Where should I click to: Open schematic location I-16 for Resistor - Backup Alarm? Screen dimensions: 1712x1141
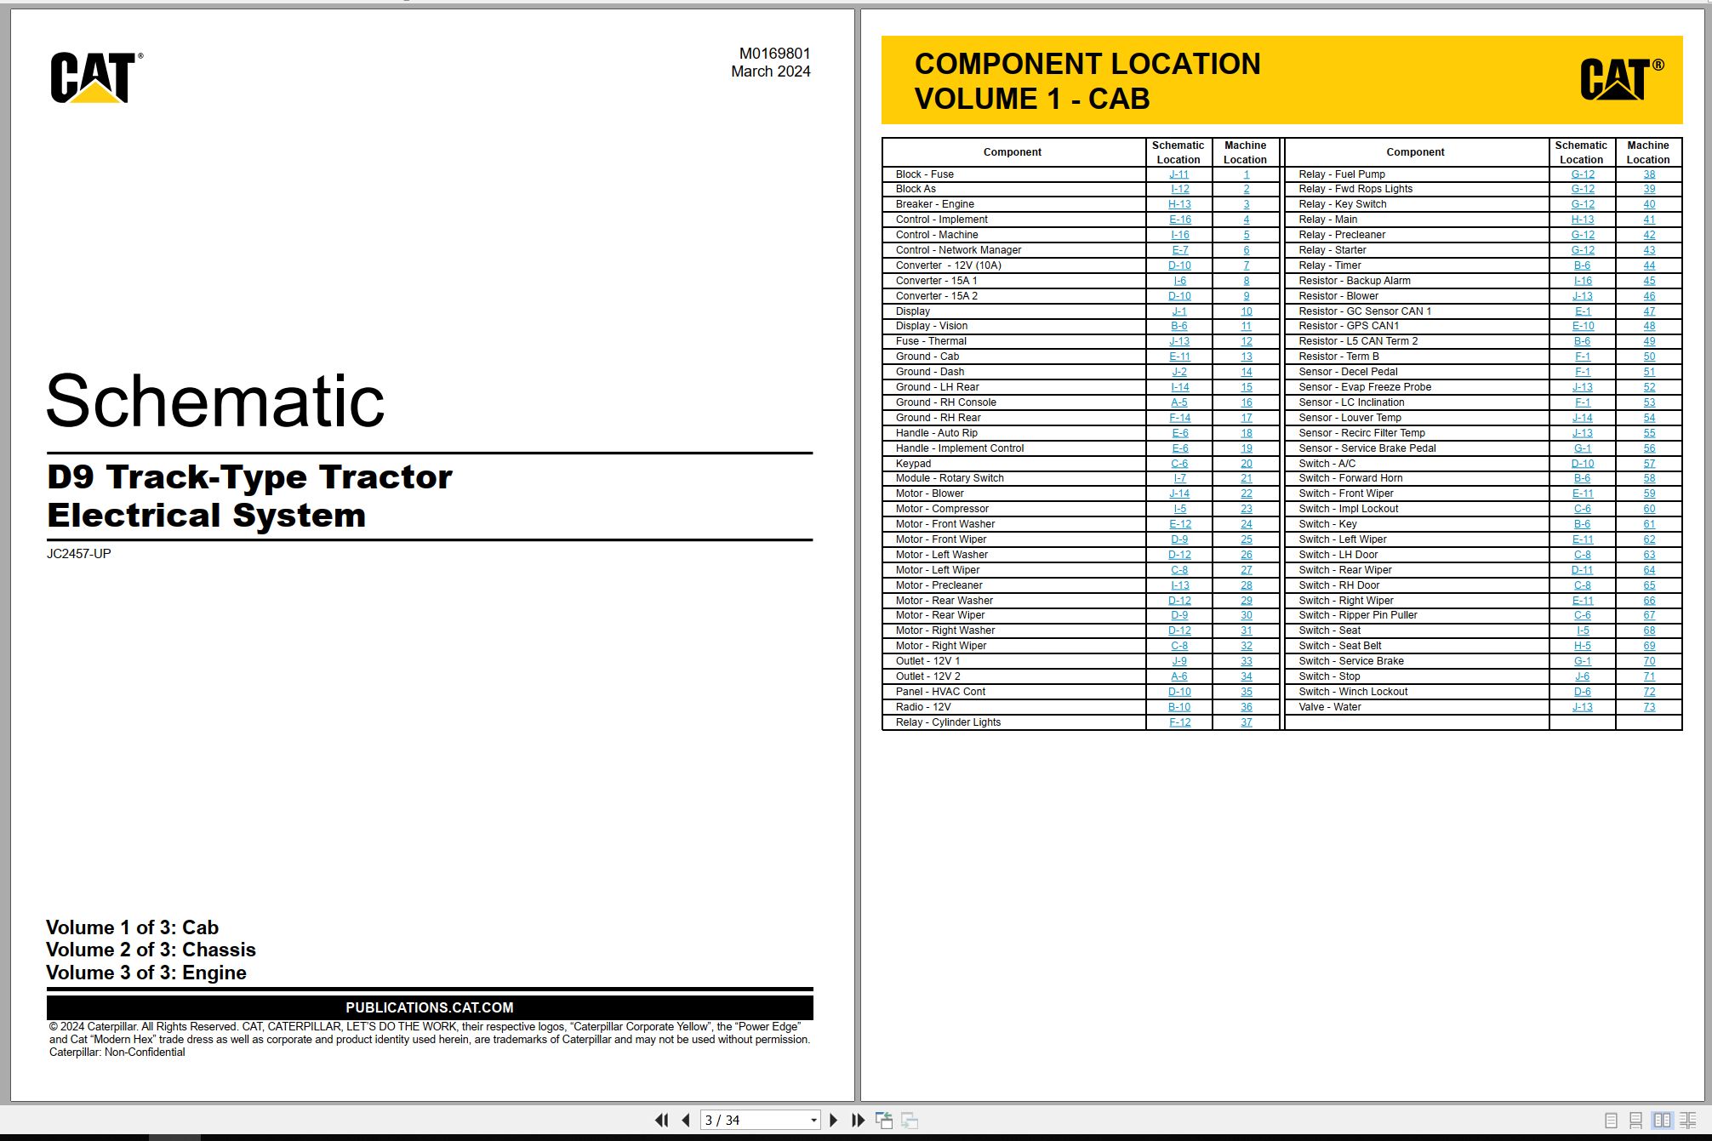pyautogui.click(x=1583, y=281)
